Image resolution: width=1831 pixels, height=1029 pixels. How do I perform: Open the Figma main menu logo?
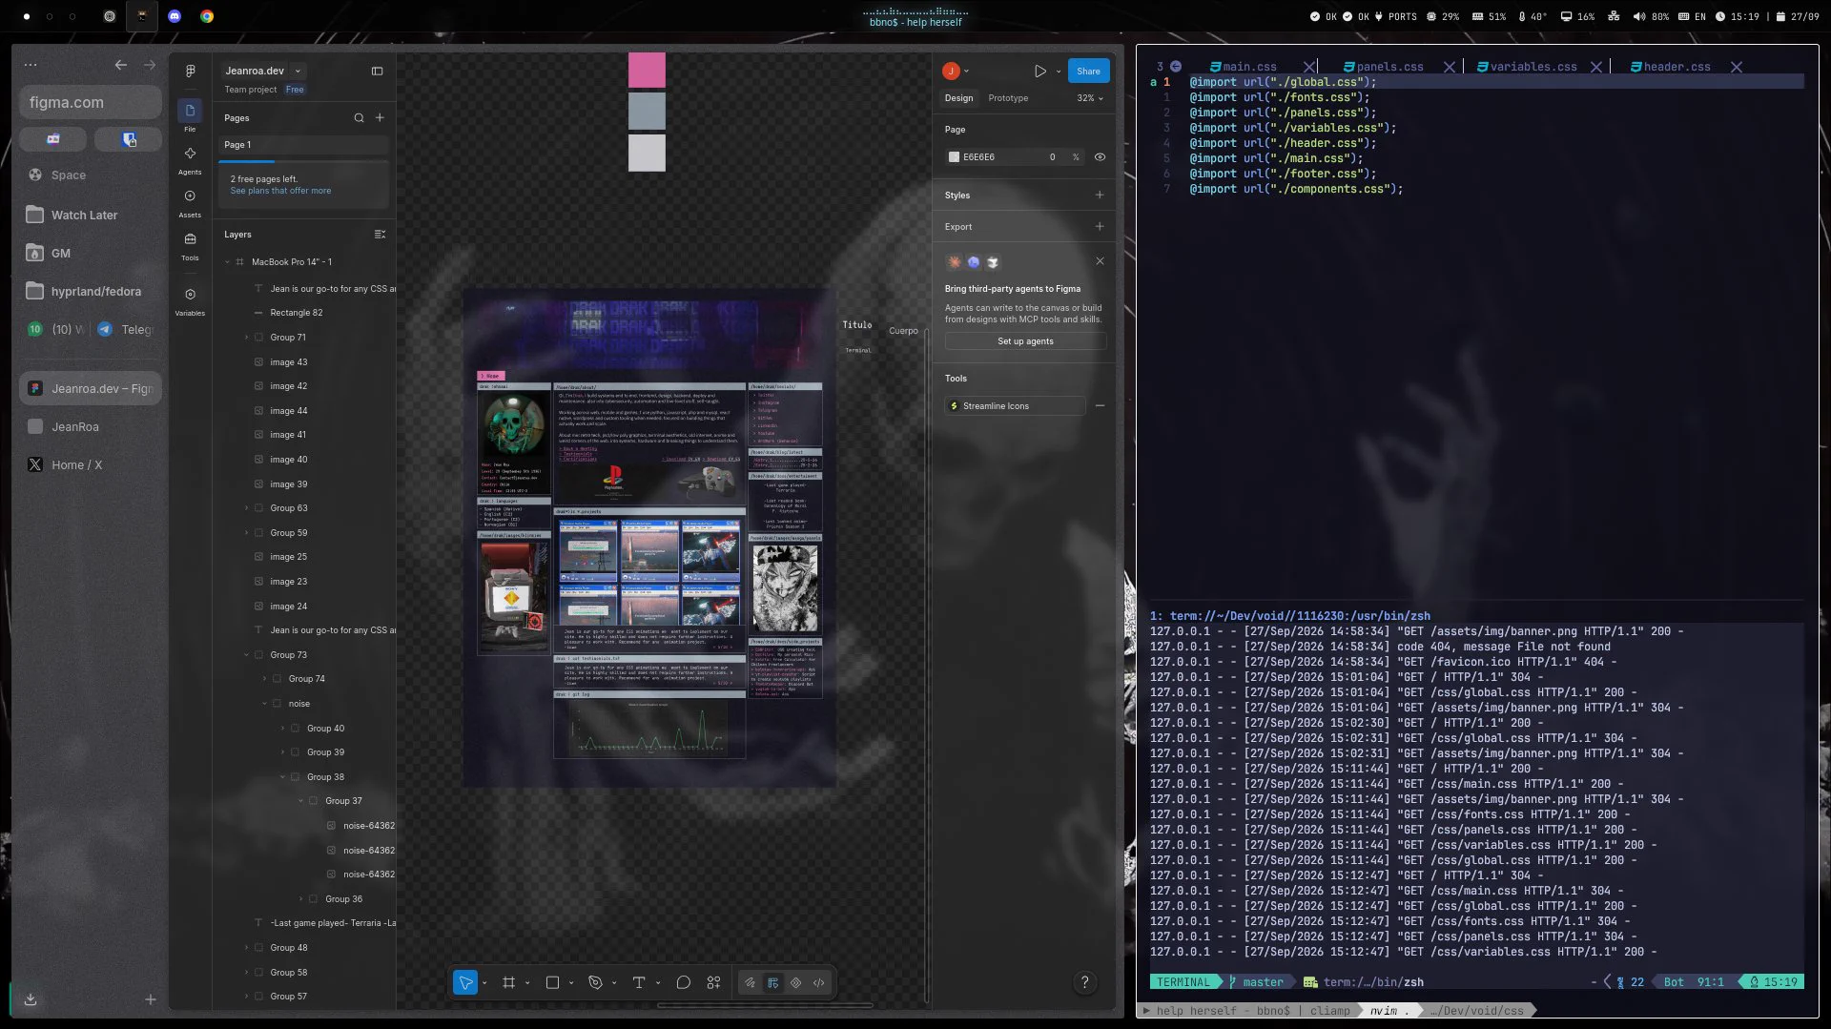pyautogui.click(x=190, y=71)
